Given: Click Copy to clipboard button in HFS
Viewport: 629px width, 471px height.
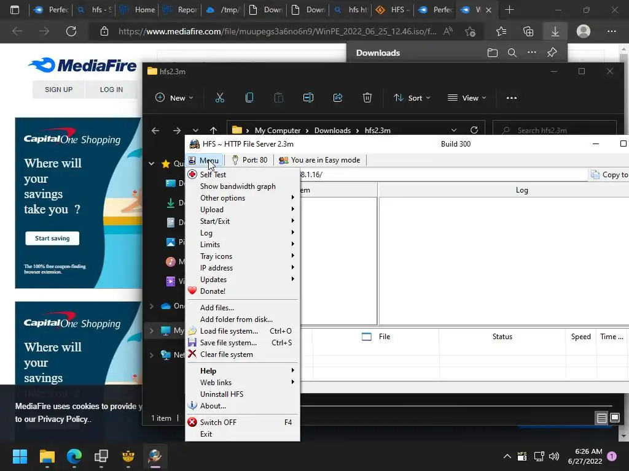Looking at the screenshot, I should coord(609,175).
